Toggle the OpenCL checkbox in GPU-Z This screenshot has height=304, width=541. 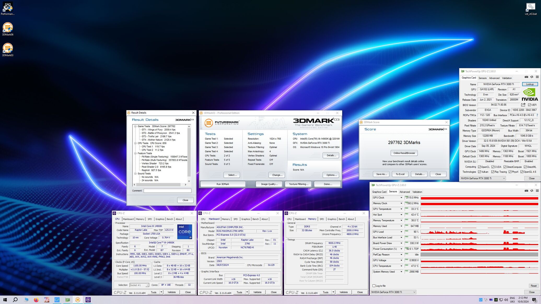point(479,167)
